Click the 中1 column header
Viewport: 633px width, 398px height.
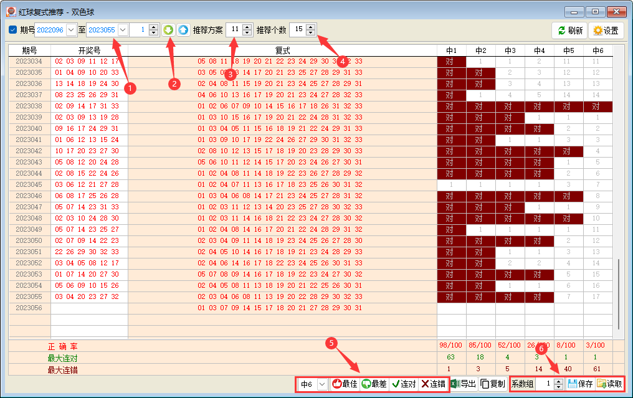click(x=451, y=50)
